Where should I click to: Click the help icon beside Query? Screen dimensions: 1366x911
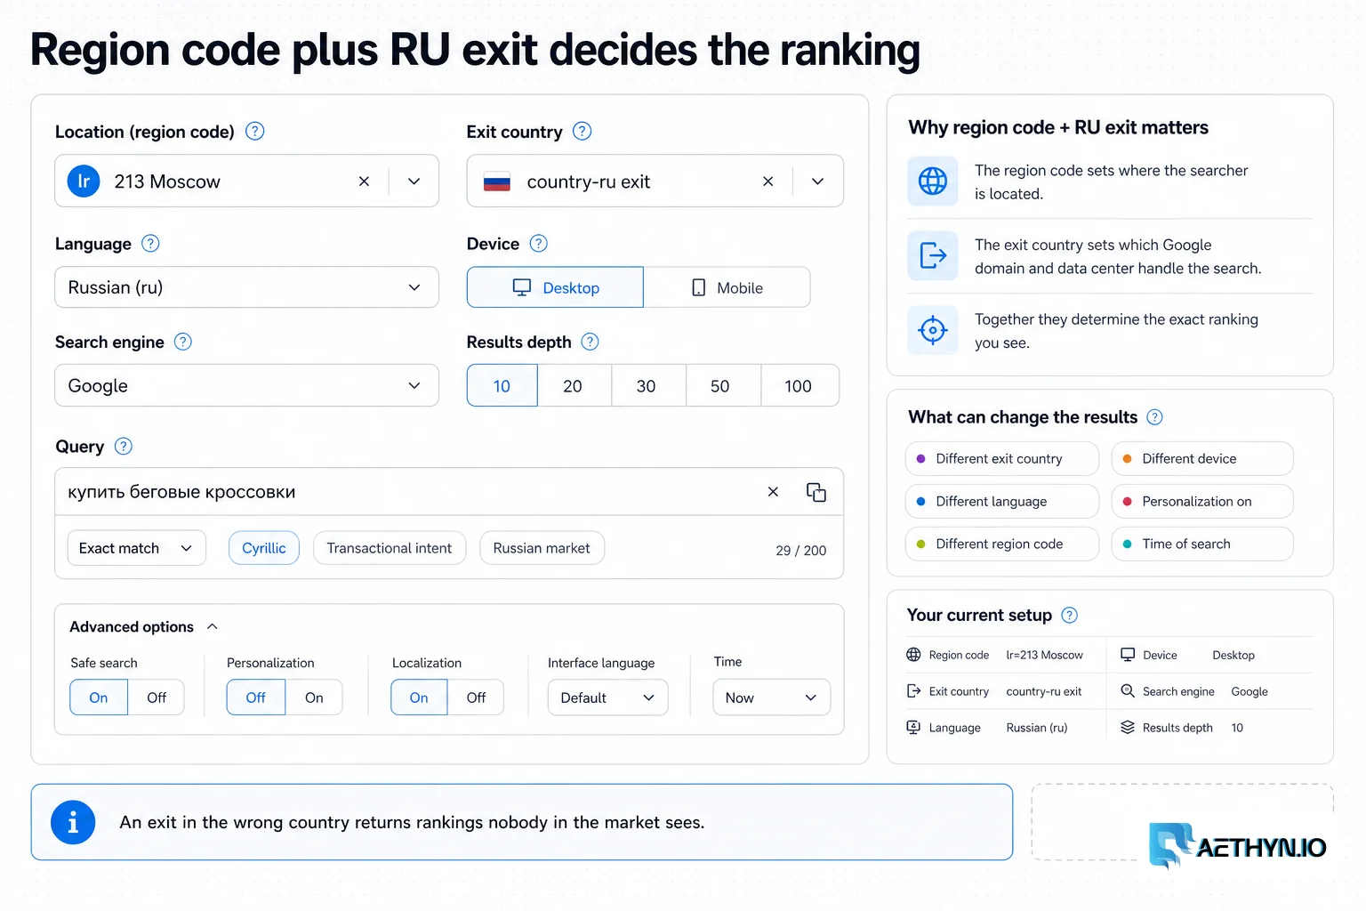(124, 447)
